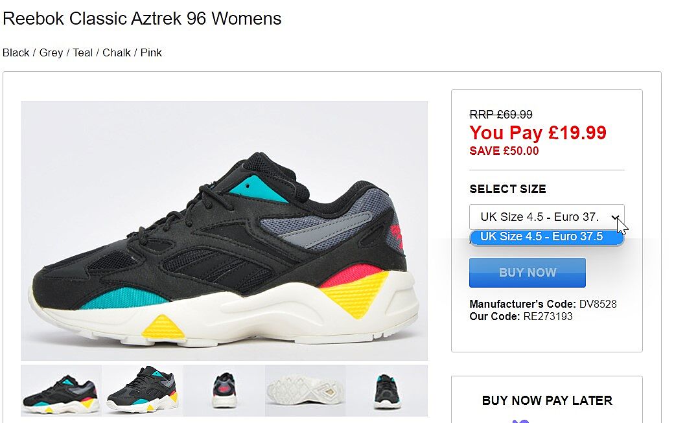The height and width of the screenshot is (423, 674).
Task: Click the SAVE £50.00 label
Action: tap(504, 151)
